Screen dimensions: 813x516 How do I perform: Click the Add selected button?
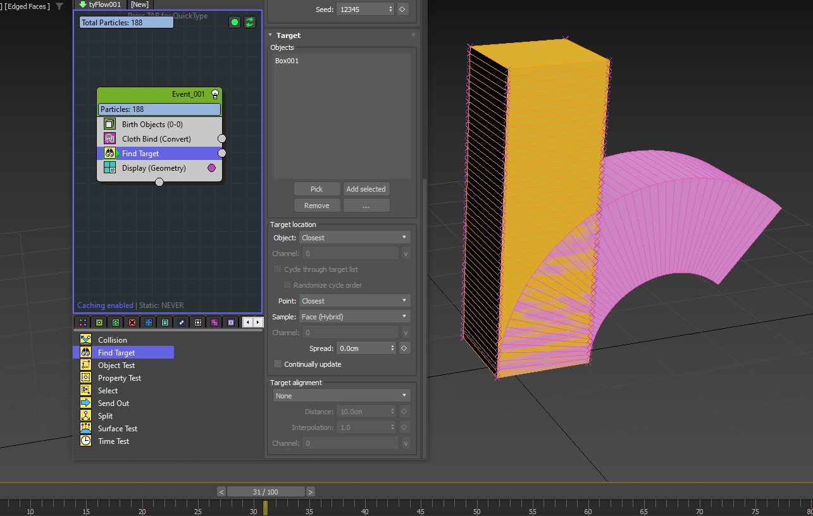click(366, 189)
